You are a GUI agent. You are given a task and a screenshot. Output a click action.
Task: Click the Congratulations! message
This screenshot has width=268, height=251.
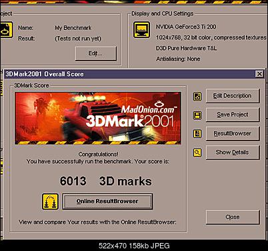[x=99, y=154]
